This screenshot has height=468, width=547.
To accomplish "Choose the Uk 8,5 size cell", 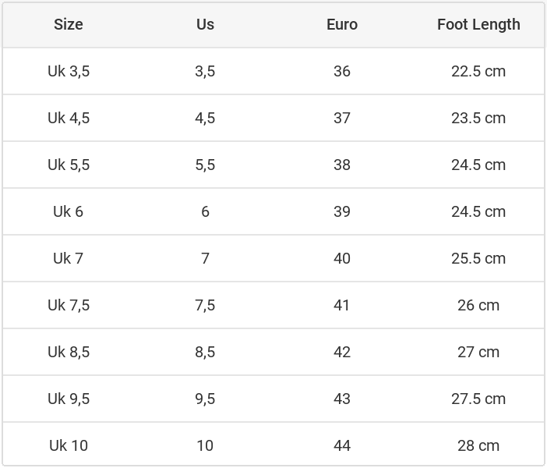I will (x=69, y=352).
